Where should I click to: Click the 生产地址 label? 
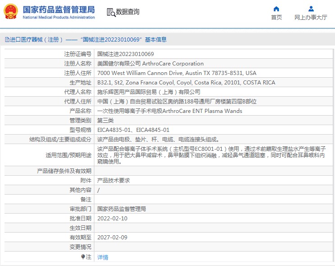pos(80,83)
